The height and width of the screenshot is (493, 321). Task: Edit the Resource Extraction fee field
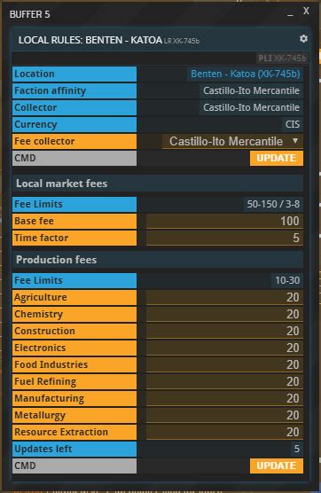(x=224, y=432)
